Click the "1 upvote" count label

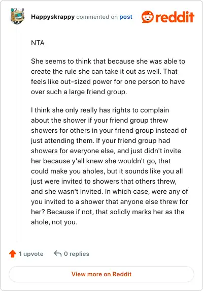(x=31, y=254)
